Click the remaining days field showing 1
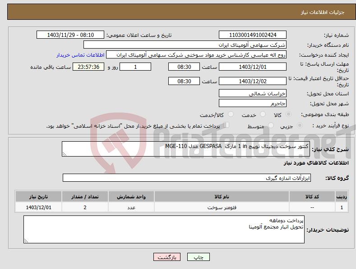The image size is (356, 269). [x=135, y=67]
